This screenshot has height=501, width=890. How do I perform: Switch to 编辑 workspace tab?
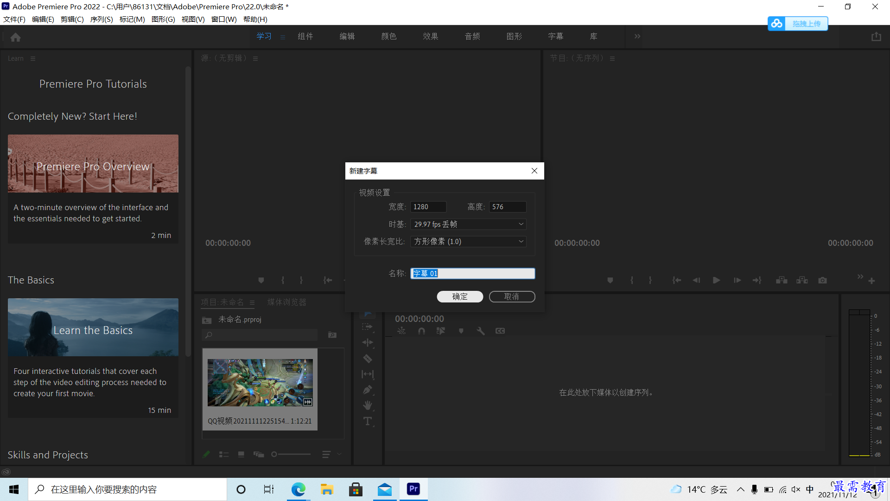[x=347, y=36]
